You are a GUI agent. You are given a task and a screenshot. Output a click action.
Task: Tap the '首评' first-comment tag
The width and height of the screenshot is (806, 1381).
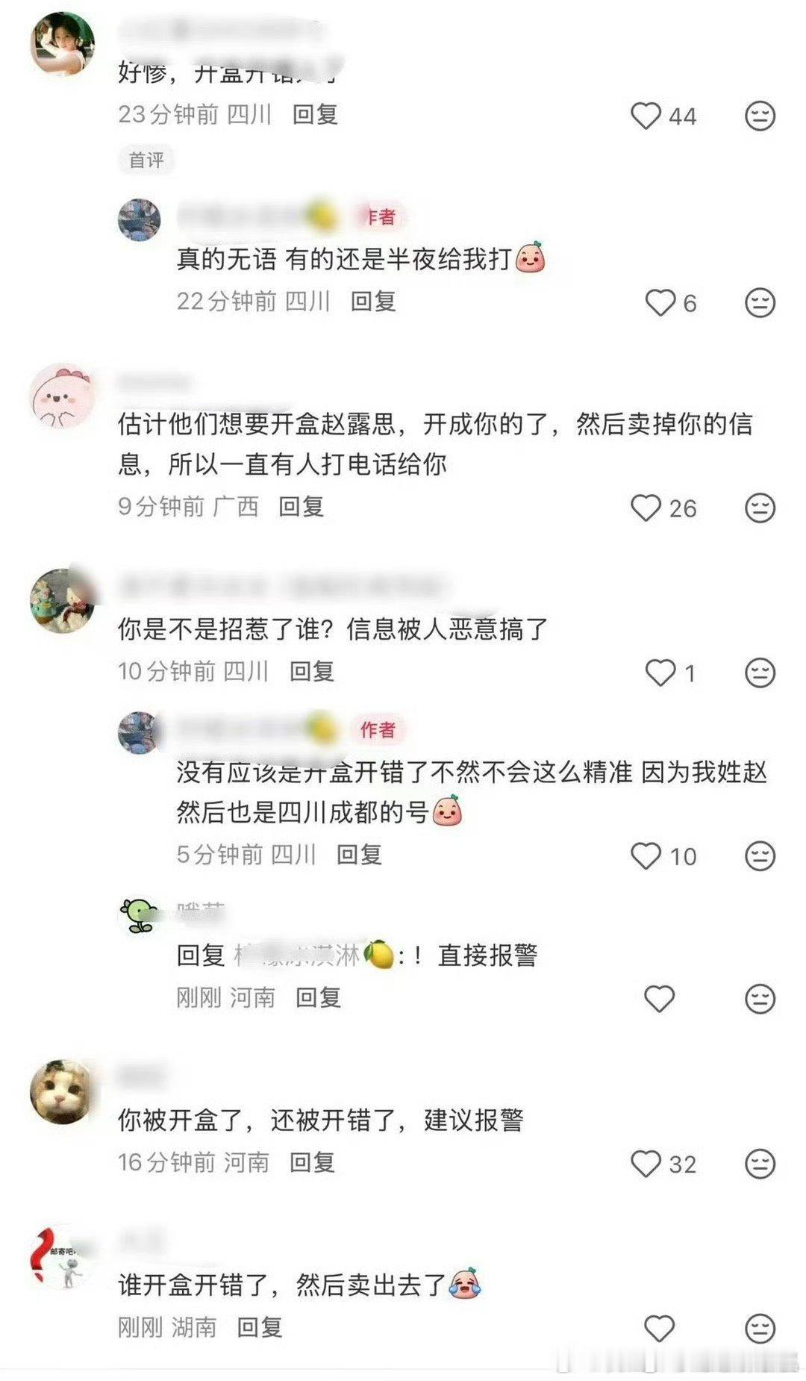(146, 160)
